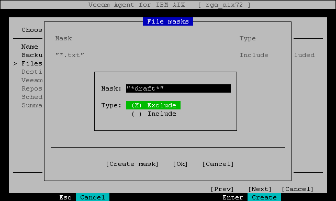The height and width of the screenshot is (201, 336).
Task: Select the Desti... step in wizard sidebar
Action: (32, 72)
